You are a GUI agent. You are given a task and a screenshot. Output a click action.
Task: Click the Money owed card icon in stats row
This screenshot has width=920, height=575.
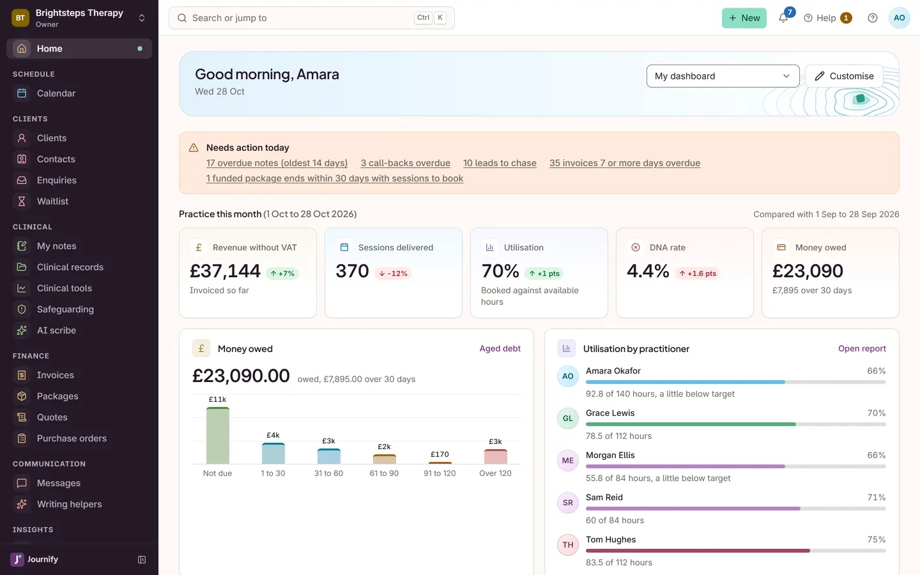(781, 247)
